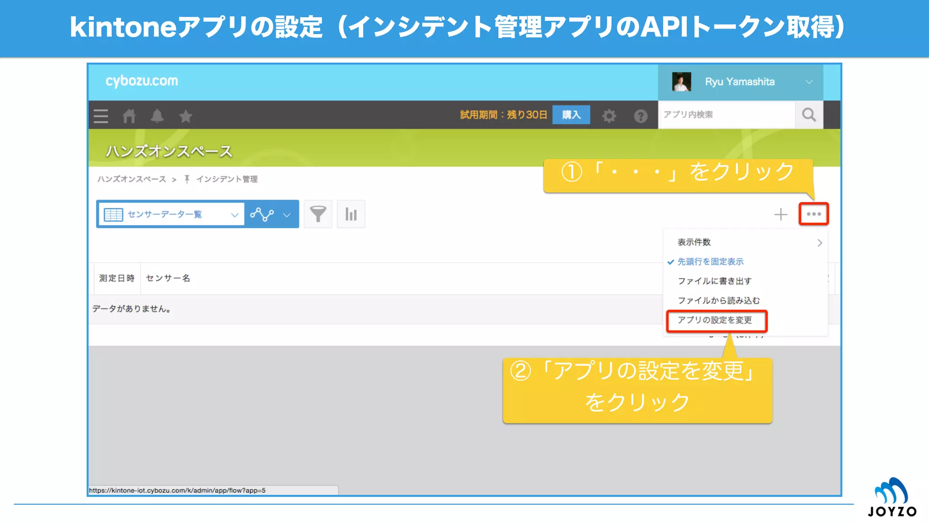This screenshot has width=929, height=523.
Task: Expand the graph selector chevron
Action: click(x=287, y=215)
